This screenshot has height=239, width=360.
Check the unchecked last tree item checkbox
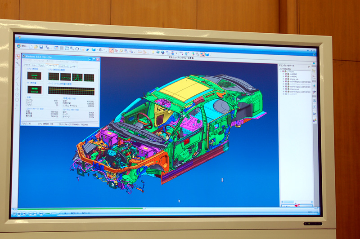pos(285,94)
